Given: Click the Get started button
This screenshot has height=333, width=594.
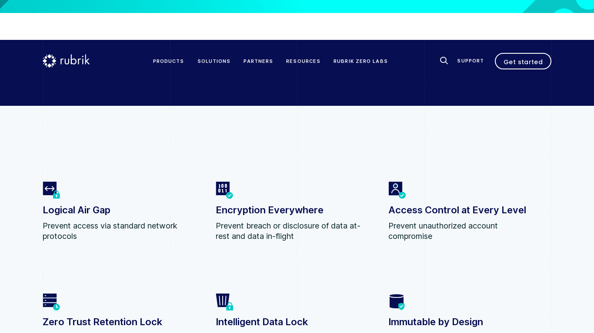Looking at the screenshot, I should (x=523, y=61).
